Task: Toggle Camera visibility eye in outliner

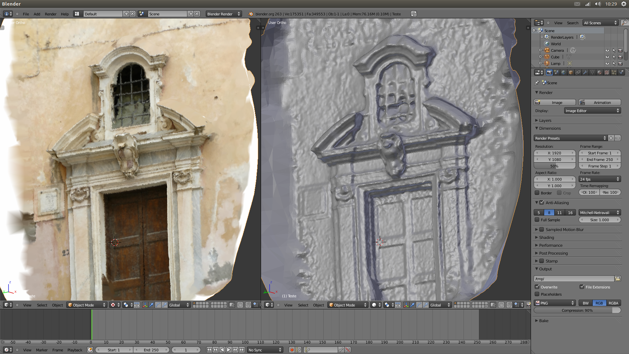Action: click(x=607, y=50)
